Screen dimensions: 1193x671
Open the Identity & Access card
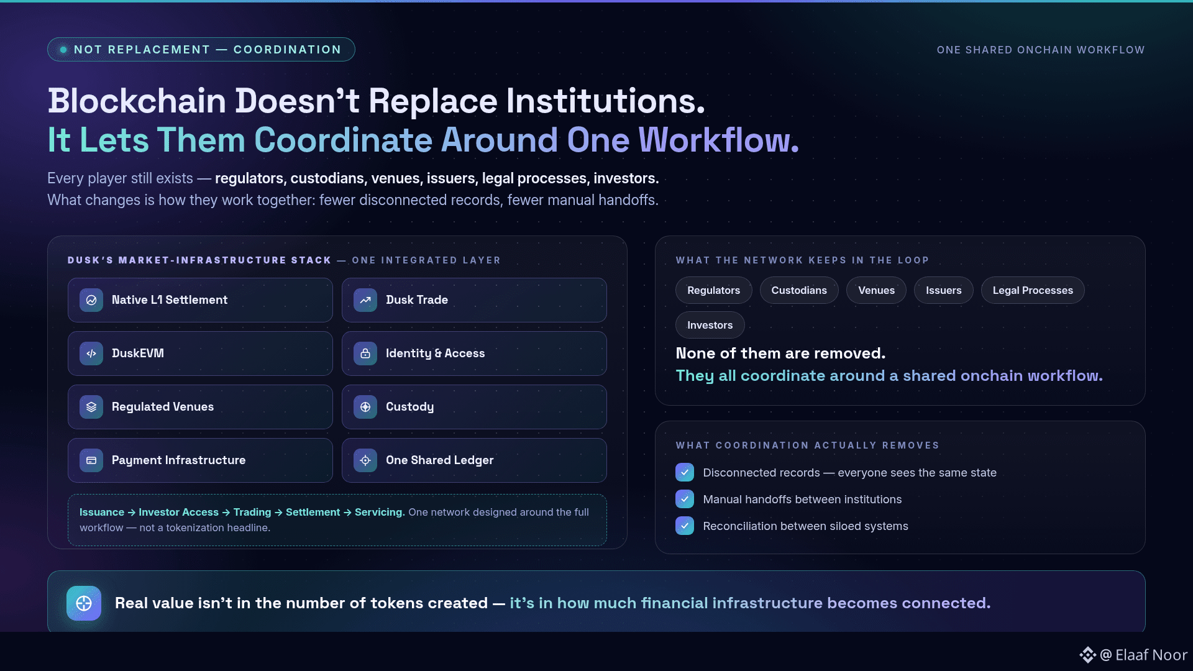(474, 354)
